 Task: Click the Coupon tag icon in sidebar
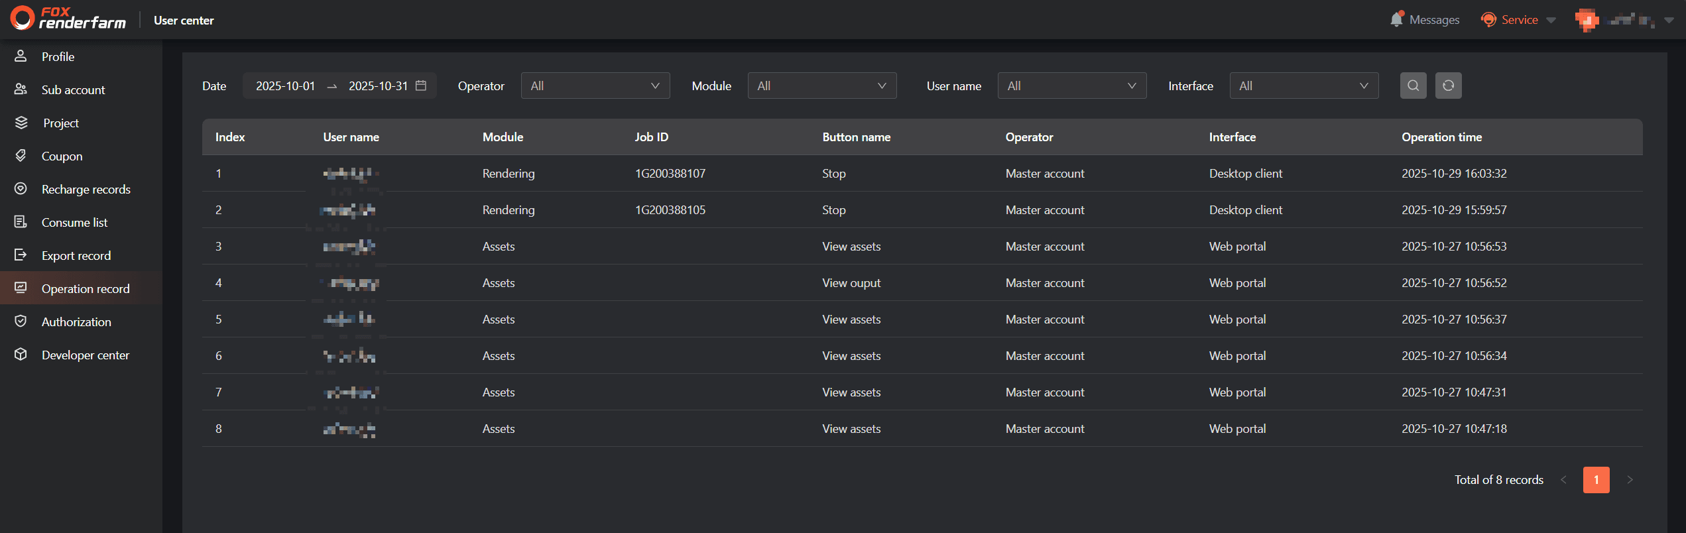21,156
